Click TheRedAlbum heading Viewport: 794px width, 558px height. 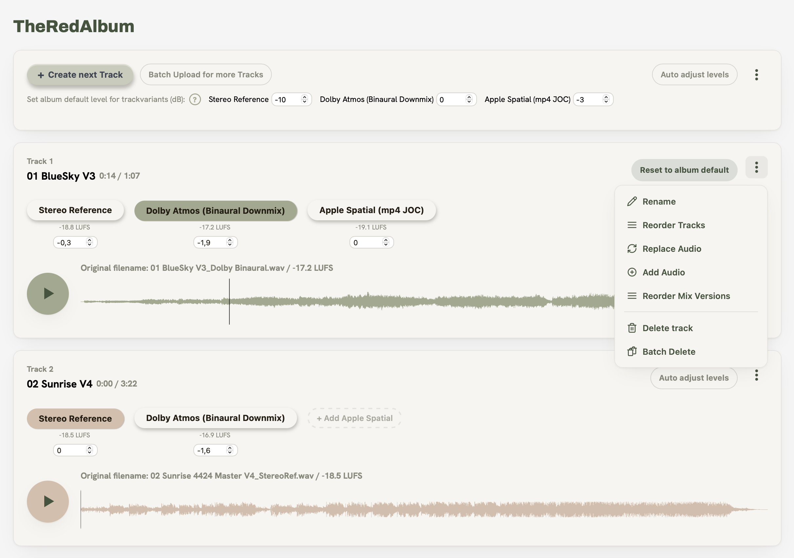pos(74,26)
